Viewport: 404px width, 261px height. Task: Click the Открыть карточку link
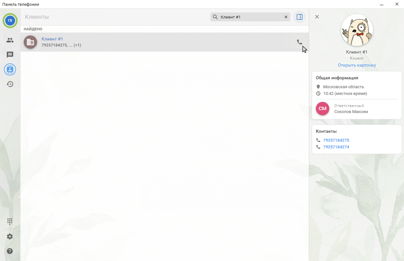click(357, 65)
